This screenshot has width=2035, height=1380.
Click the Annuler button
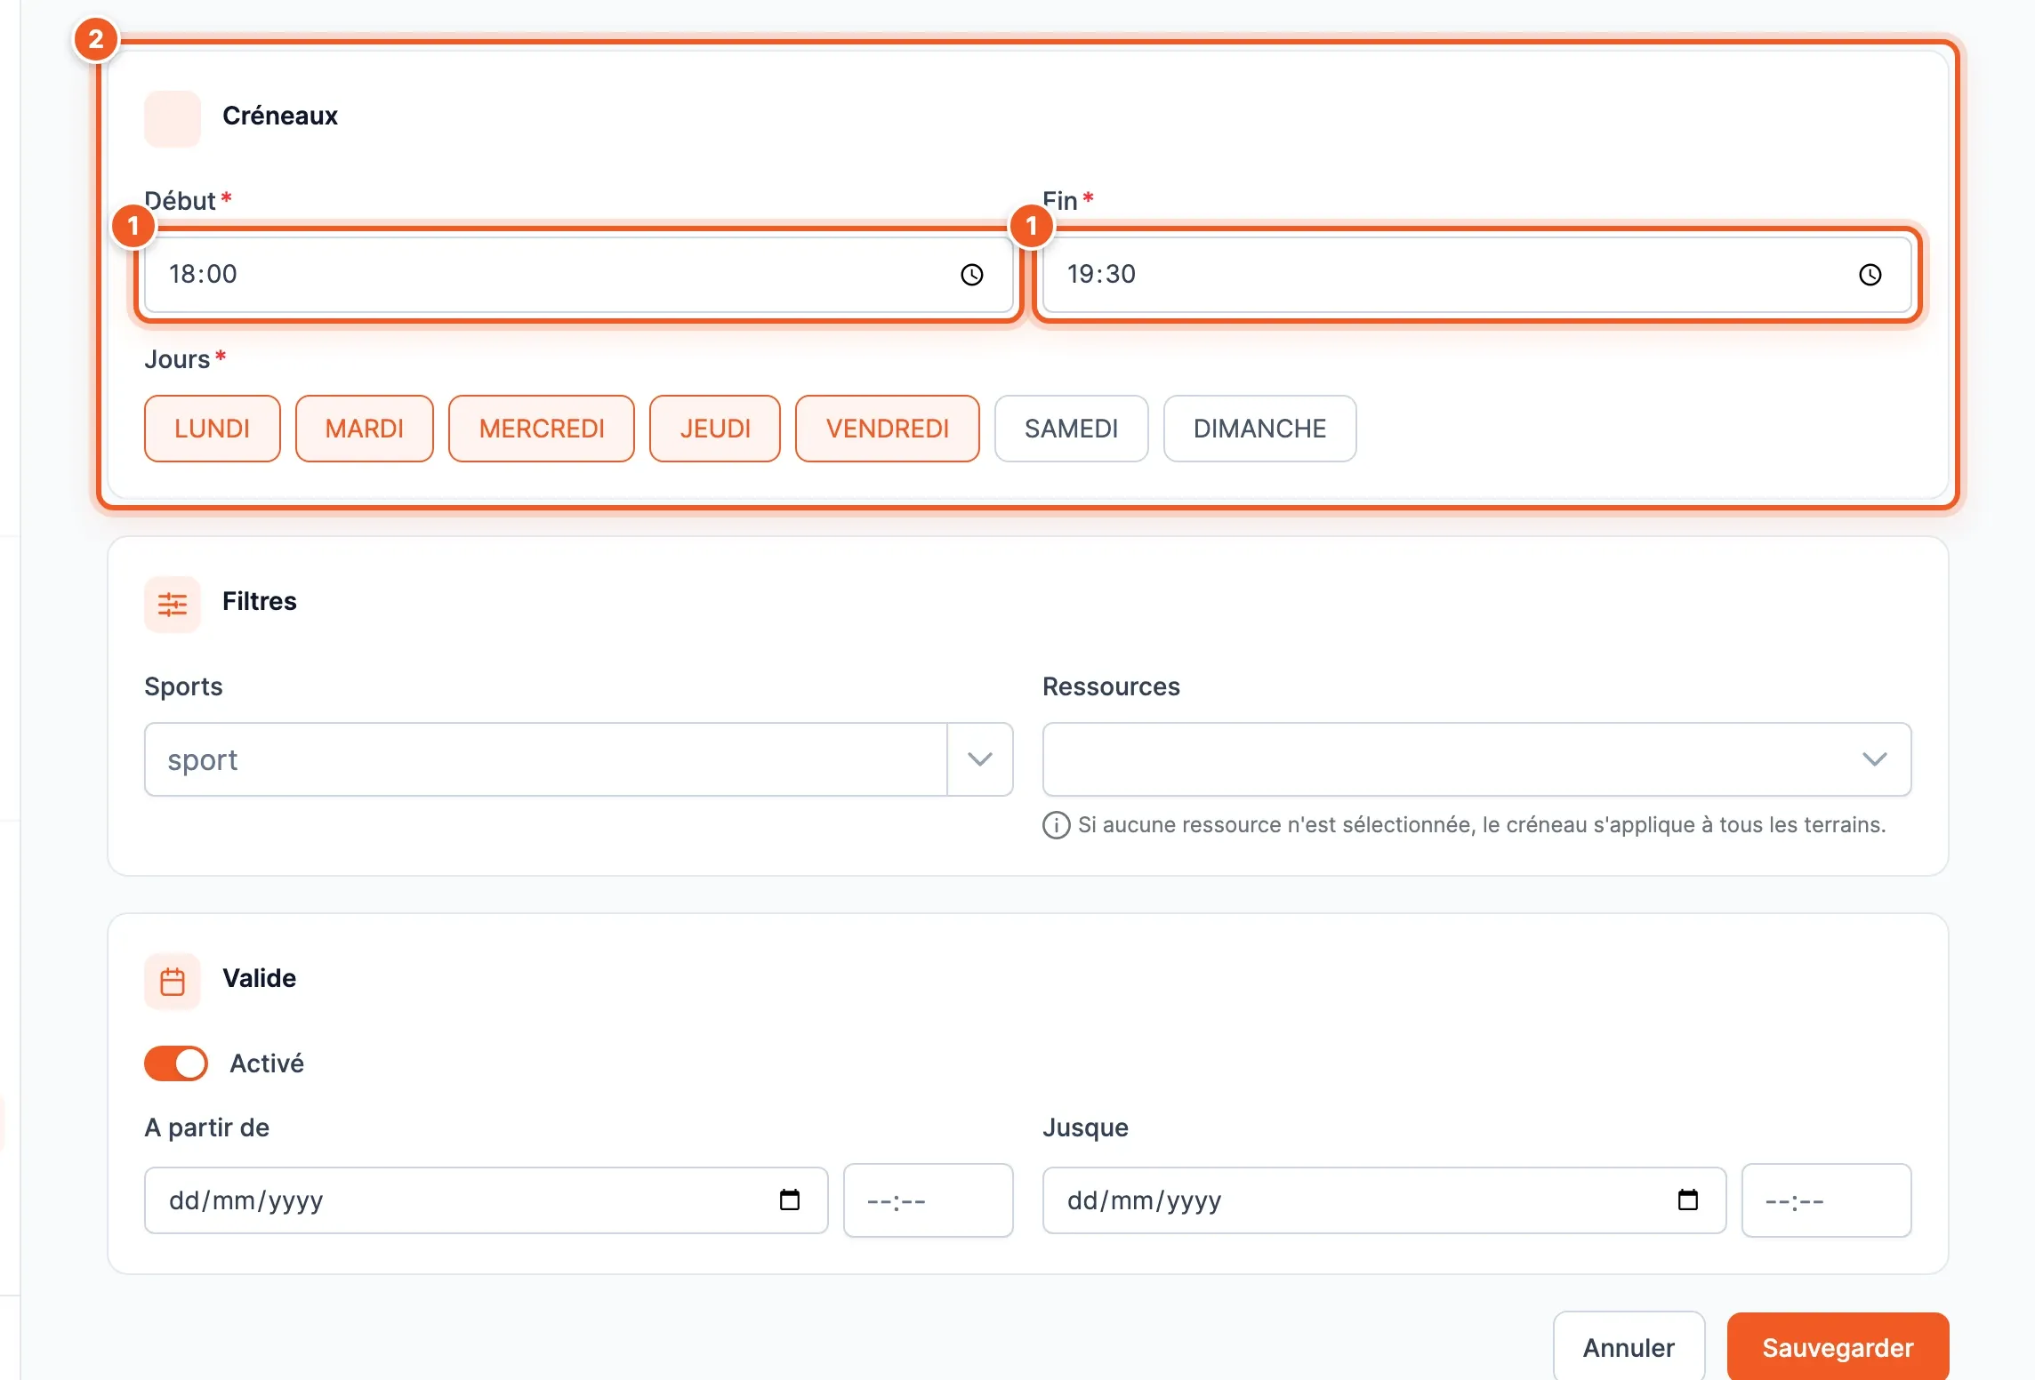pos(1629,1348)
